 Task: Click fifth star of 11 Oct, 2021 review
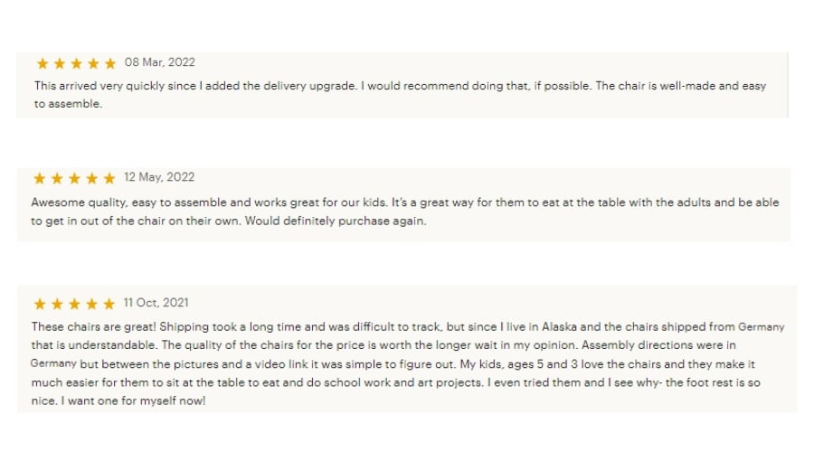[x=109, y=304]
